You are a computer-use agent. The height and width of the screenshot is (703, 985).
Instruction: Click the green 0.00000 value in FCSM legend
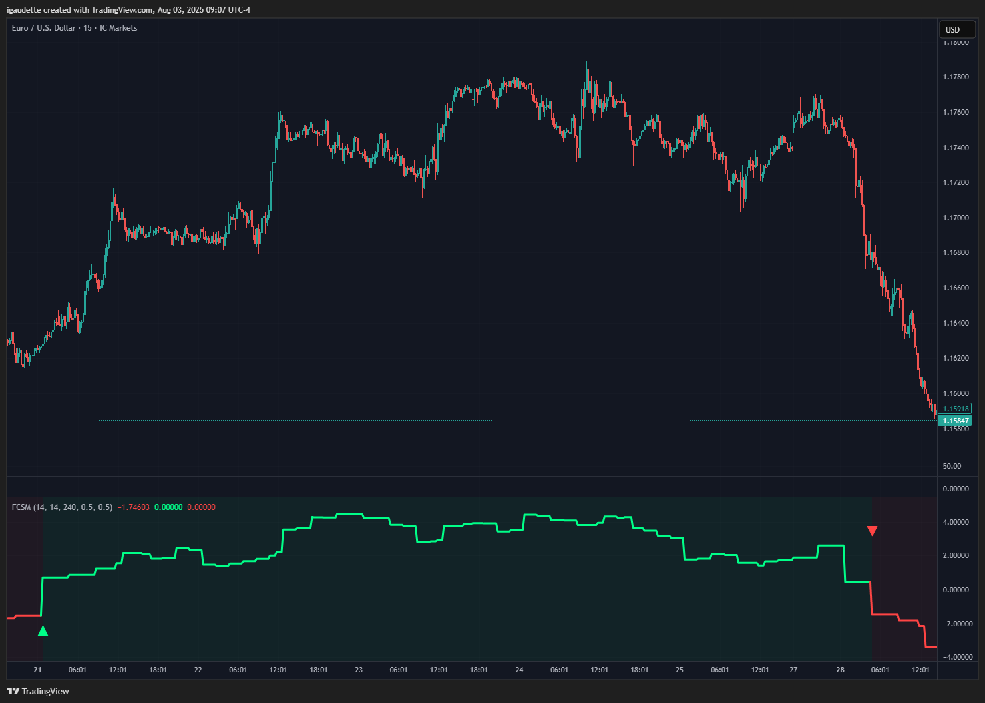168,507
